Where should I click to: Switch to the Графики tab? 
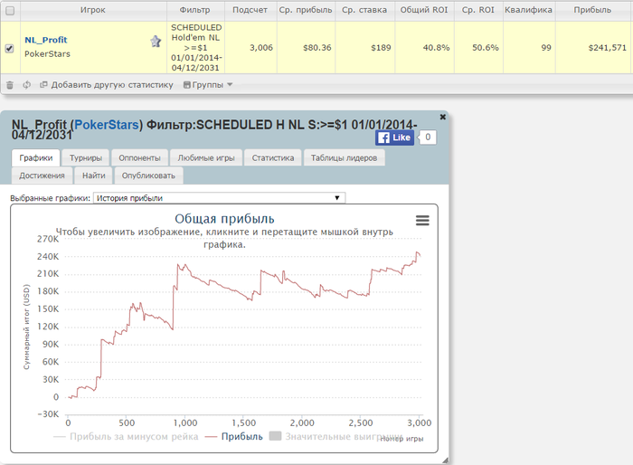tap(36, 157)
